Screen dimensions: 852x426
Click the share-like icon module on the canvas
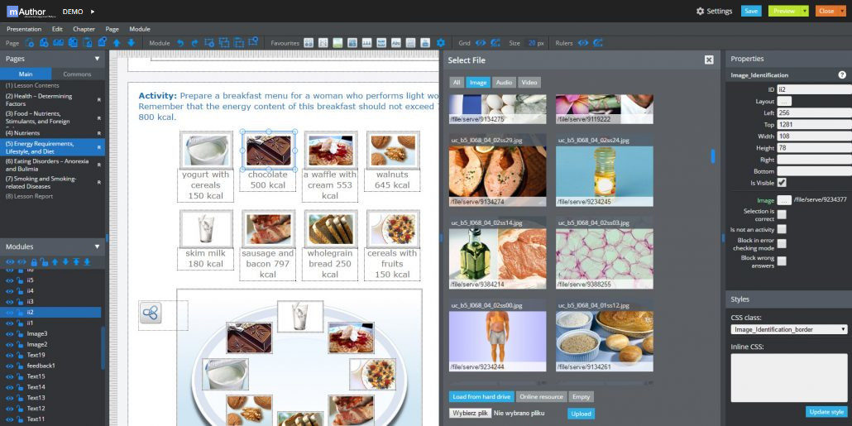151,313
